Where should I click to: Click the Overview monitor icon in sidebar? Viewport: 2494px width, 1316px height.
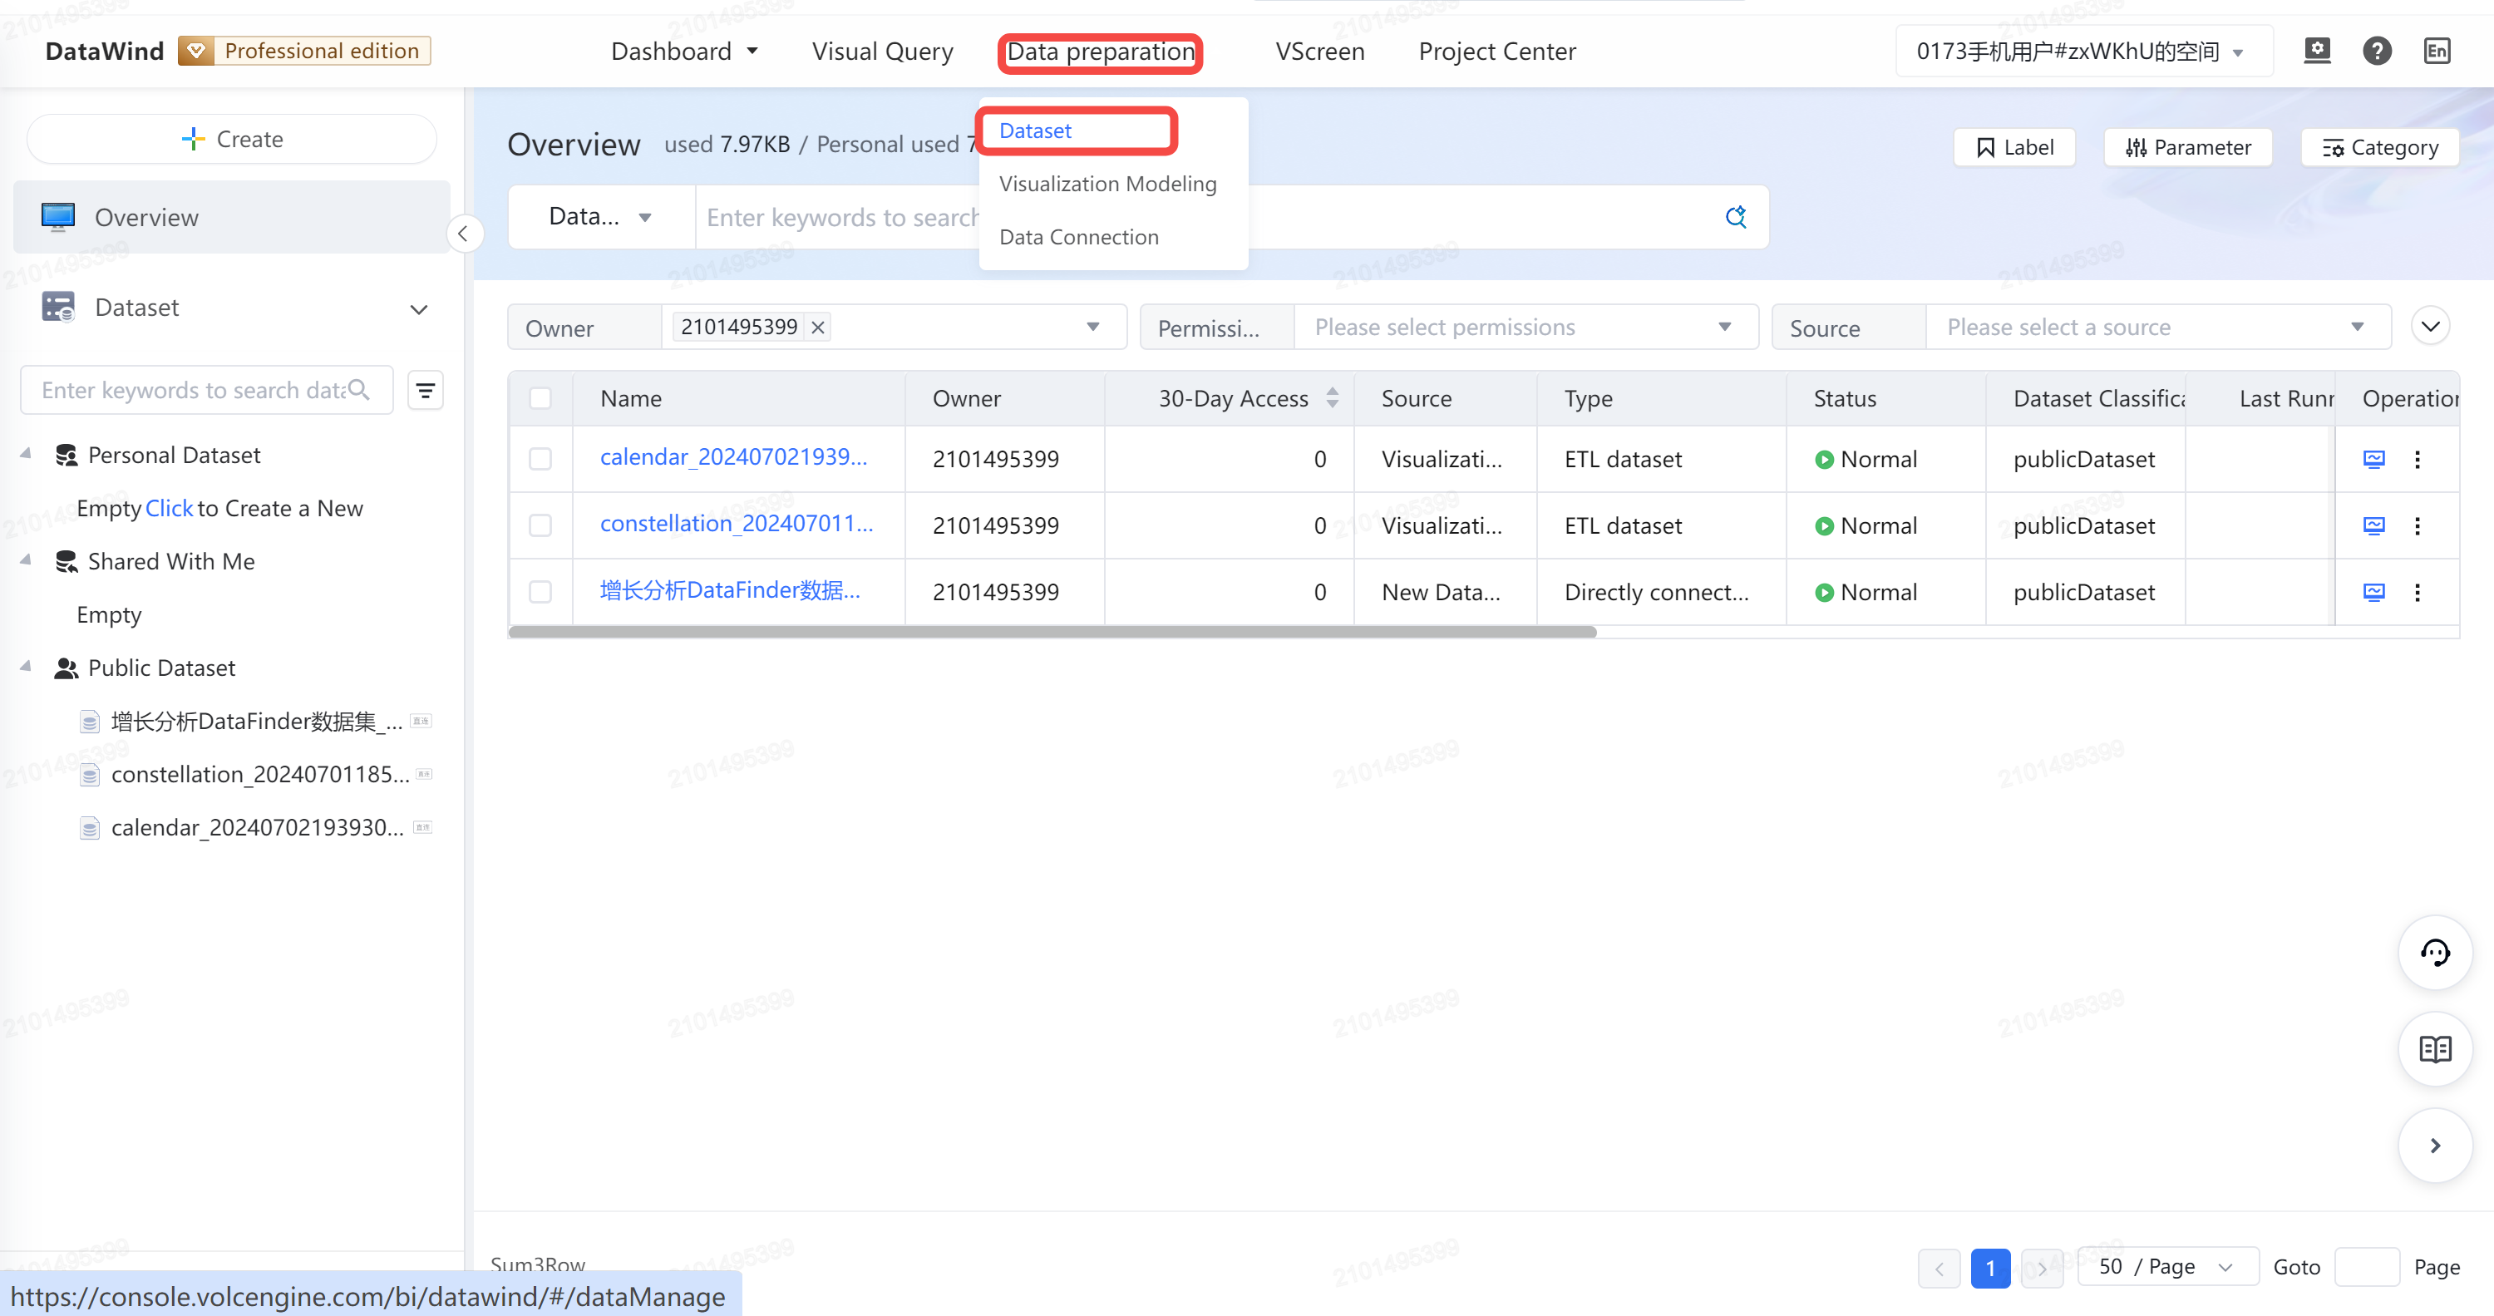[x=58, y=217]
